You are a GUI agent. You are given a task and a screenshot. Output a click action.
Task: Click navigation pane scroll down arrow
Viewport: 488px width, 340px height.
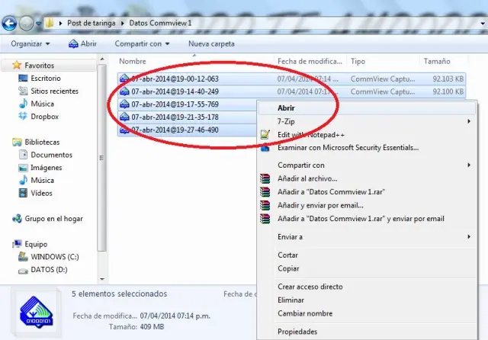coord(102,279)
